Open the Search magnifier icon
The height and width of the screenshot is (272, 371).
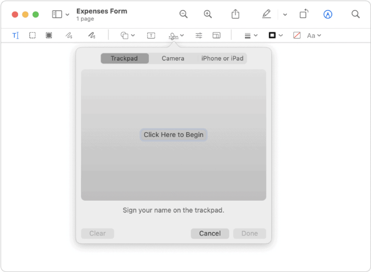355,15
